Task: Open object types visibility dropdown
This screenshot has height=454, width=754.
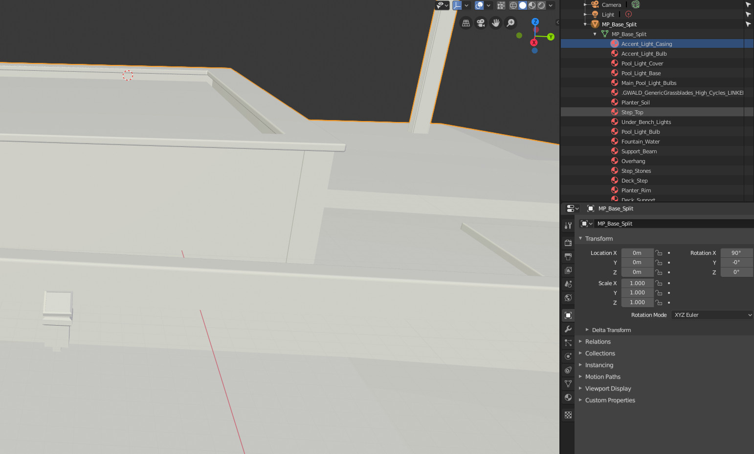Action: [x=443, y=5]
